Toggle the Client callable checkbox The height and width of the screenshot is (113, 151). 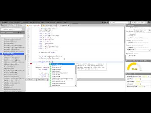135,35
